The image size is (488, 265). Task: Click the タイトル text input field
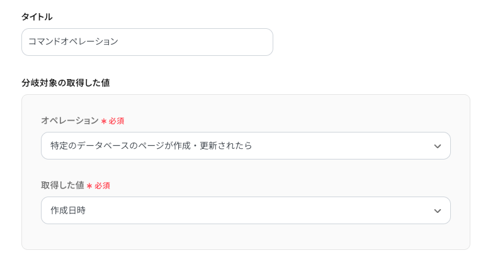coord(147,42)
